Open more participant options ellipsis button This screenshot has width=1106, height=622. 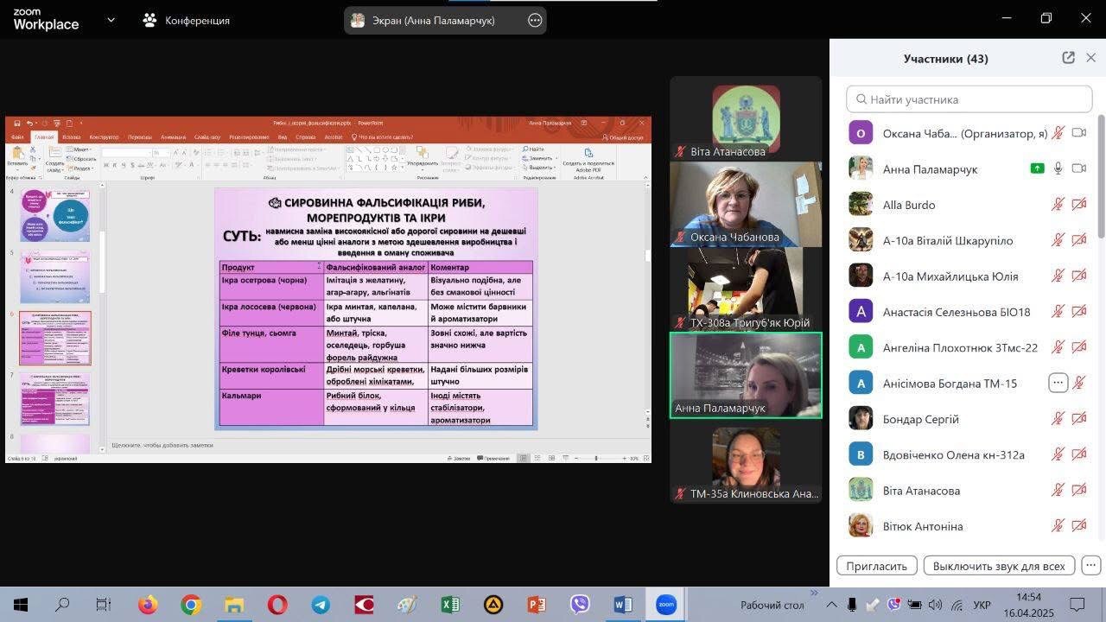1090,566
